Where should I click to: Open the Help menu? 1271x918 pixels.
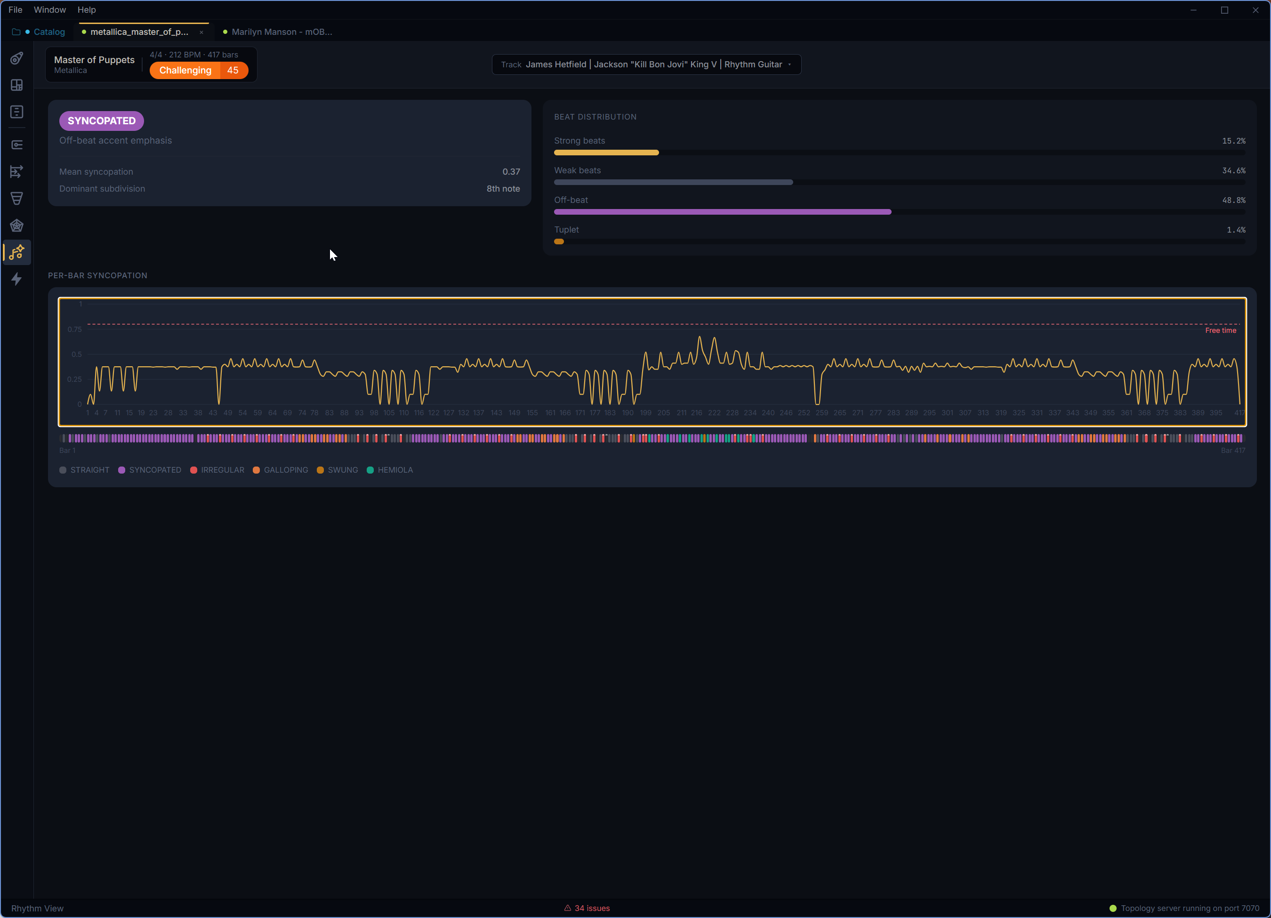coord(86,9)
